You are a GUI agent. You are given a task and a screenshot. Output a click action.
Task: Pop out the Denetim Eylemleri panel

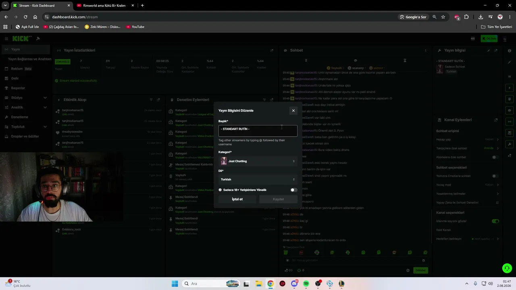[272, 99]
